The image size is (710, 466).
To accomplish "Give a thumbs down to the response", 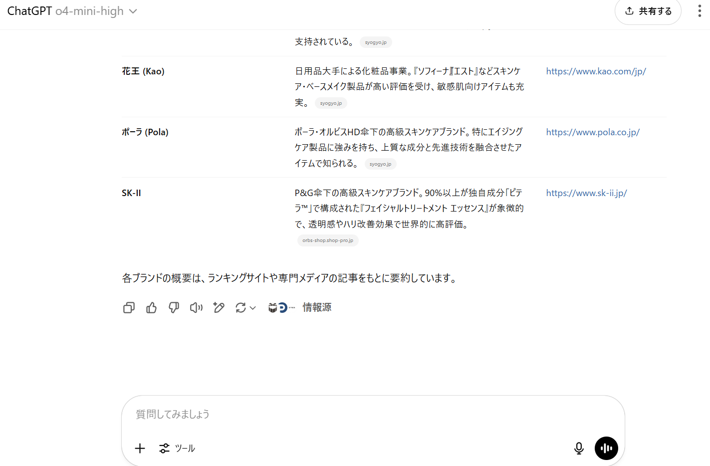I will [x=174, y=308].
